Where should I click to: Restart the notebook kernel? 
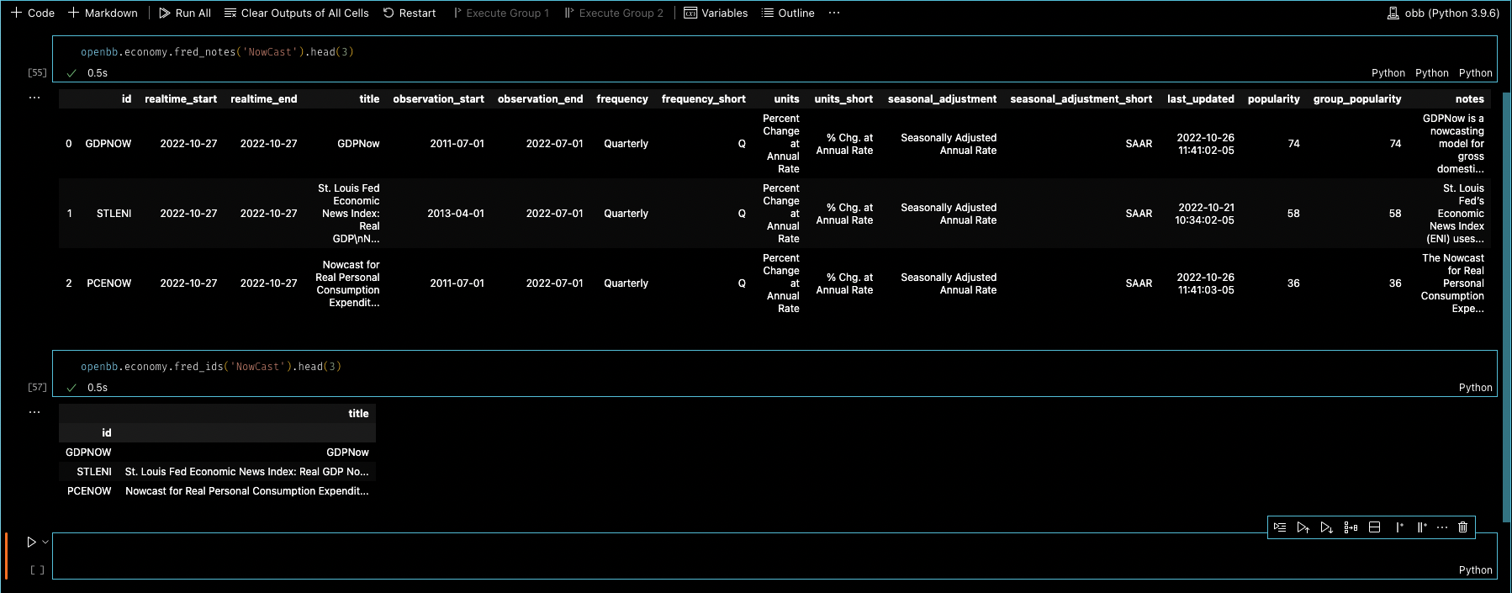[410, 13]
